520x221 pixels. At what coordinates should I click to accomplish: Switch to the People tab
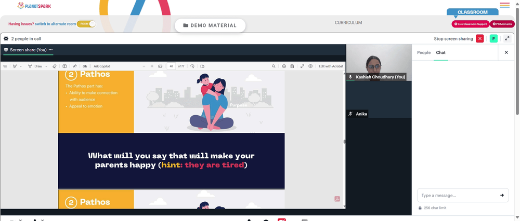coord(424,52)
